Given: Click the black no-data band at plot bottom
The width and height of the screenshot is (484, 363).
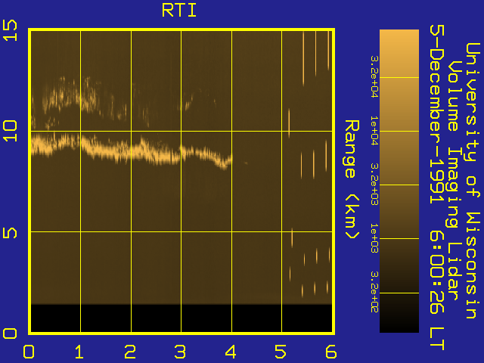Looking at the screenshot, I should coord(181,318).
